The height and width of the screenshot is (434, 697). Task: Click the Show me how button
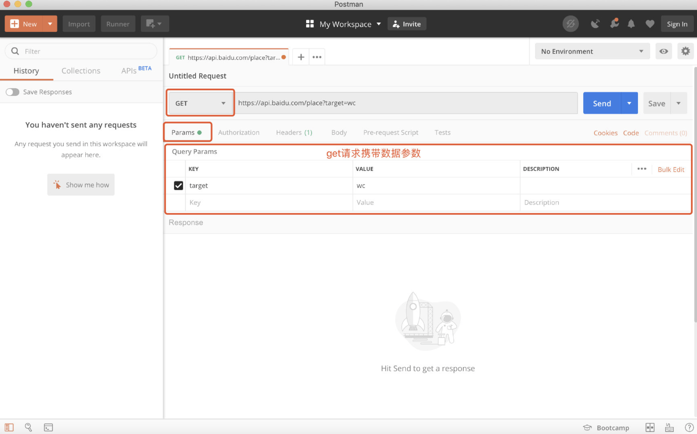[x=81, y=185]
